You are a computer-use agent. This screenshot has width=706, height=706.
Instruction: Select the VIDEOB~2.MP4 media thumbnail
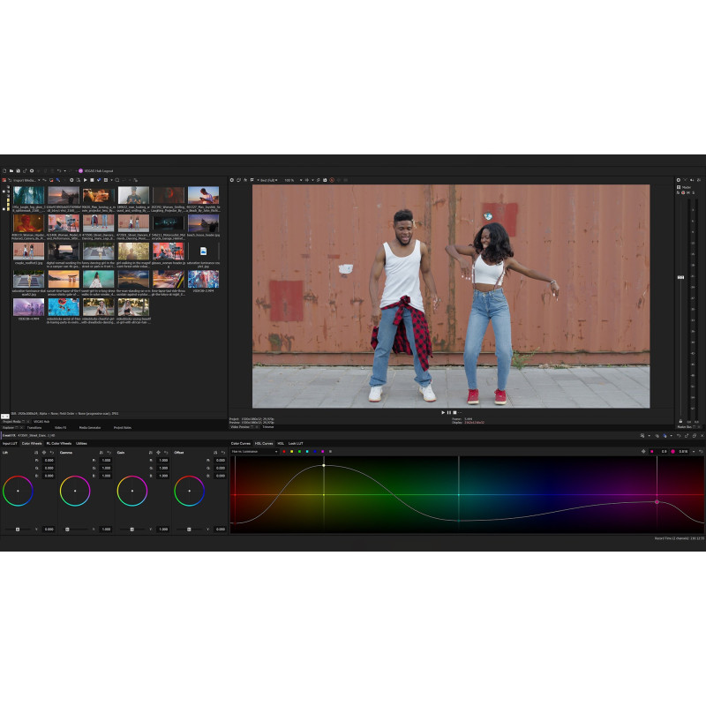(203, 280)
